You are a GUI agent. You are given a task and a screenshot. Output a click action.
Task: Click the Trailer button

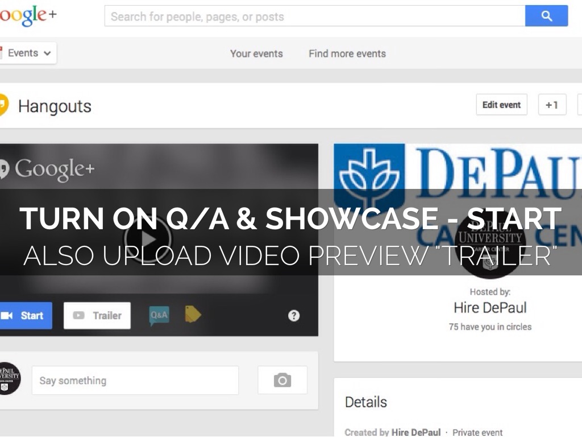click(97, 315)
